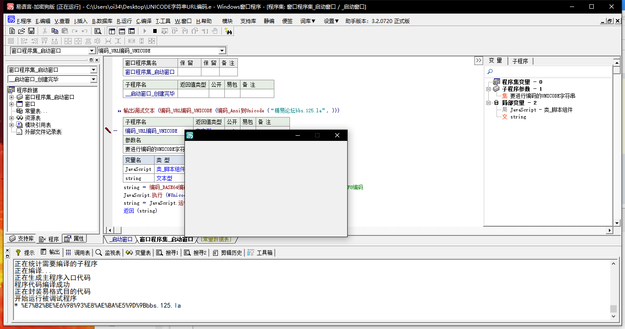This screenshot has width=625, height=329.
Task: Open the H.帮助 menu
Action: click(204, 21)
